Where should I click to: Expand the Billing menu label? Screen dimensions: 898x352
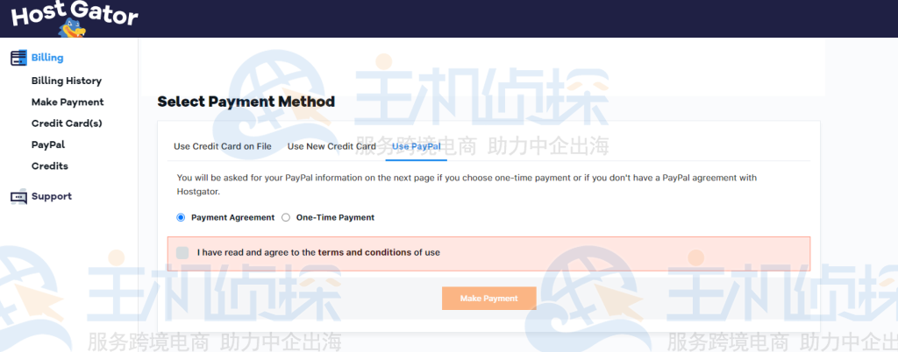pos(47,58)
